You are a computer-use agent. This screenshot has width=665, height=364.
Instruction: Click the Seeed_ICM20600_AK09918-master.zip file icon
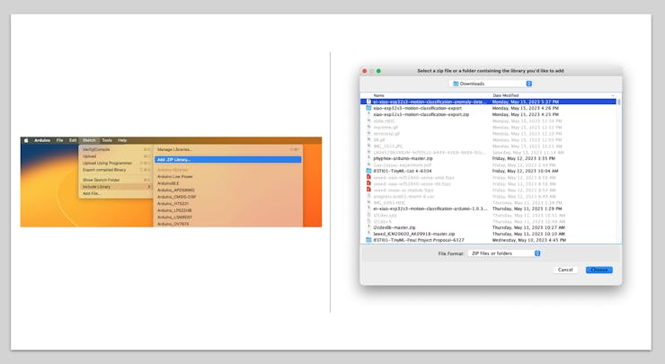pyautogui.click(x=368, y=234)
